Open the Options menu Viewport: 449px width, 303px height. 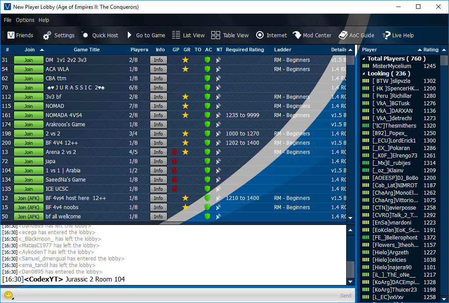click(25, 20)
